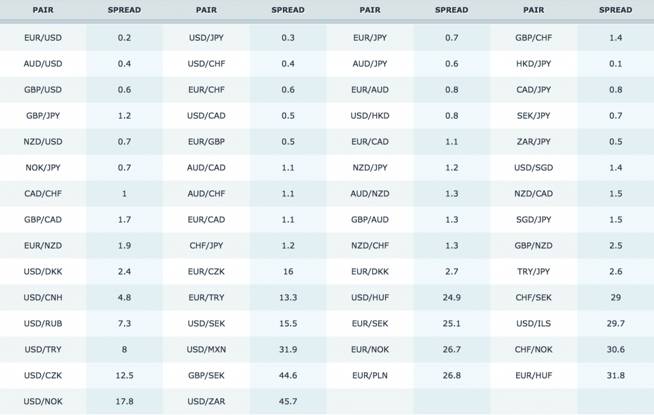Click the 31.8 spread for EUR/HUF
Screen dimensions: 654x415
tap(616, 375)
